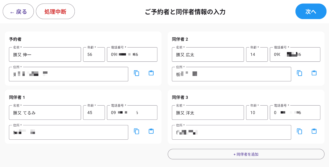Click the 年齢 field showing 14
This screenshot has height=167, width=329.
pos(257,54)
